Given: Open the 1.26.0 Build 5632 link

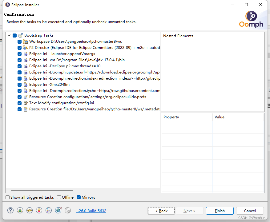Looking at the screenshot, I should [x=91, y=211].
